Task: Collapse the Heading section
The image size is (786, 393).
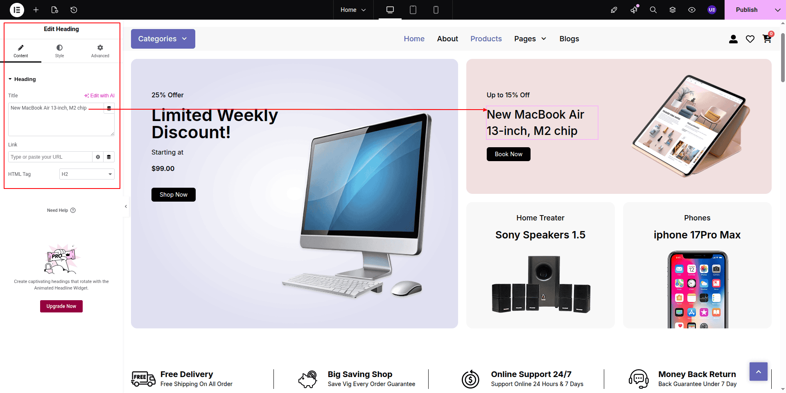Action: pyautogui.click(x=22, y=79)
